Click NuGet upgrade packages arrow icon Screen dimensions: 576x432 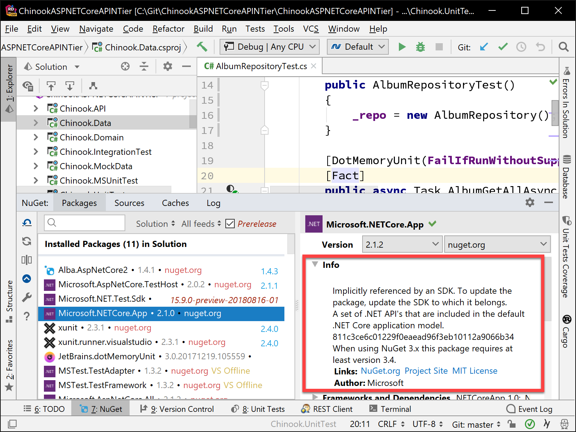[x=27, y=279]
